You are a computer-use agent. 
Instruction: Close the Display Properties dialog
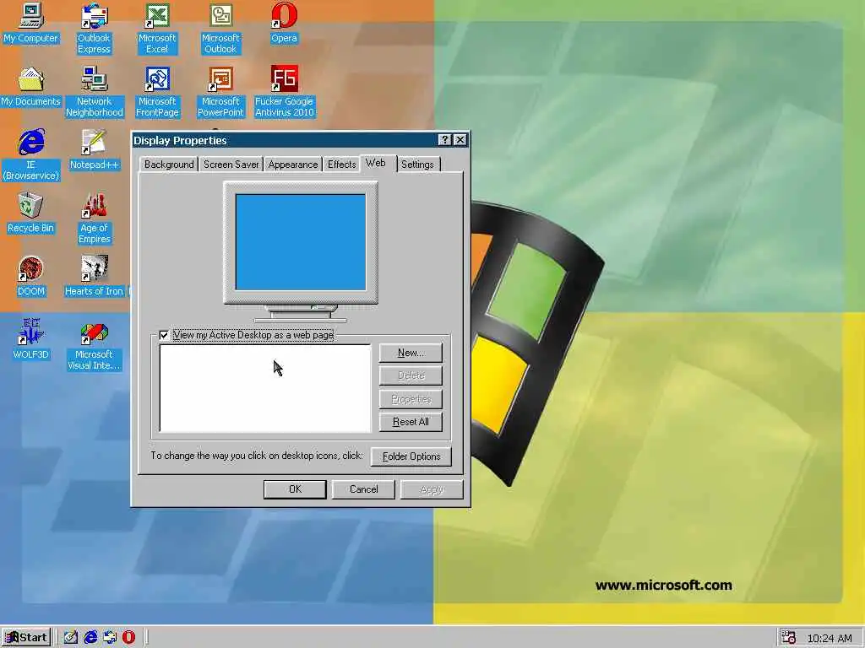pyautogui.click(x=460, y=140)
